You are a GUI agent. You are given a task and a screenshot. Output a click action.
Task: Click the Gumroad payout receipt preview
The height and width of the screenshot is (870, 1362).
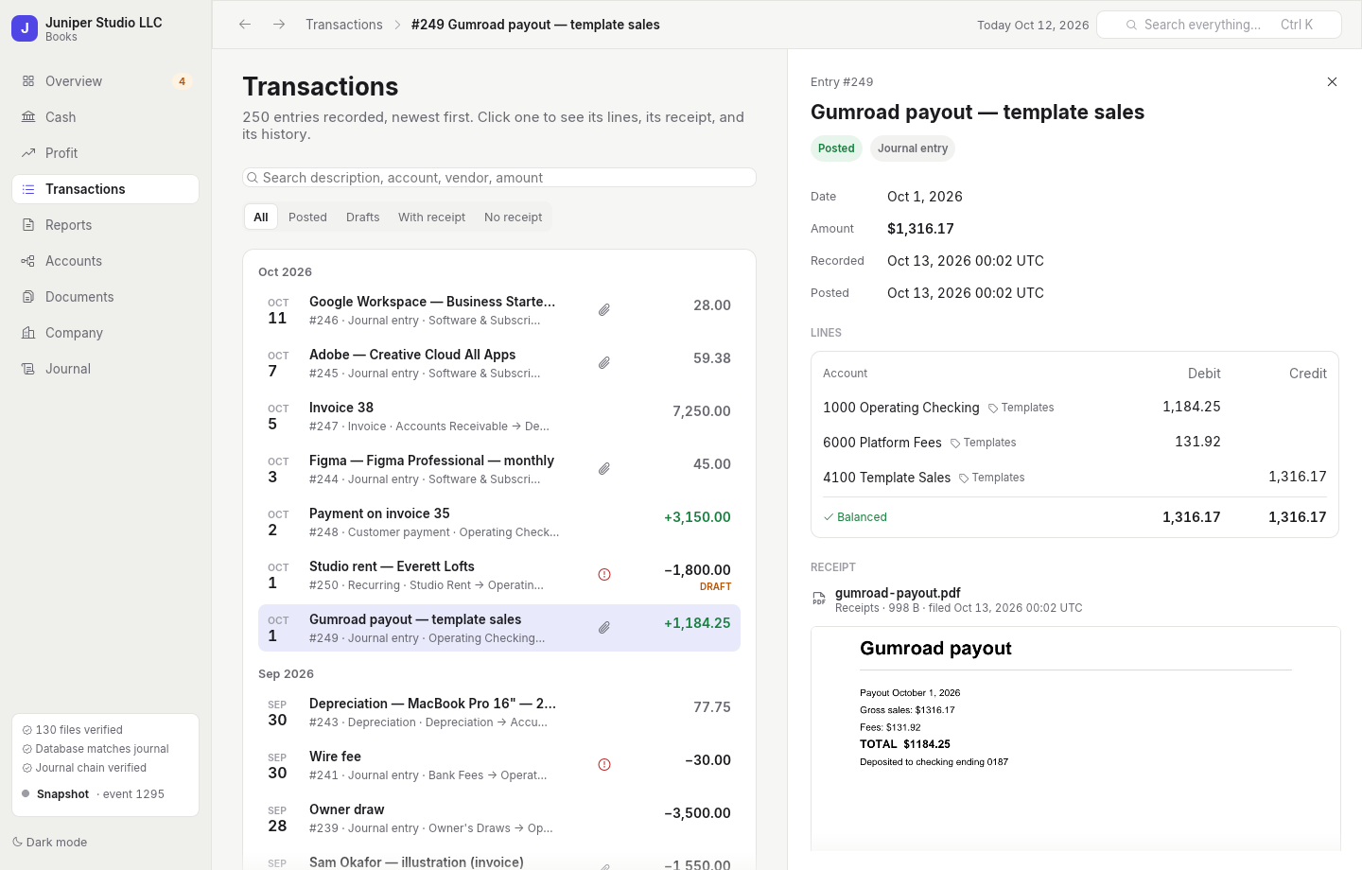1075,738
